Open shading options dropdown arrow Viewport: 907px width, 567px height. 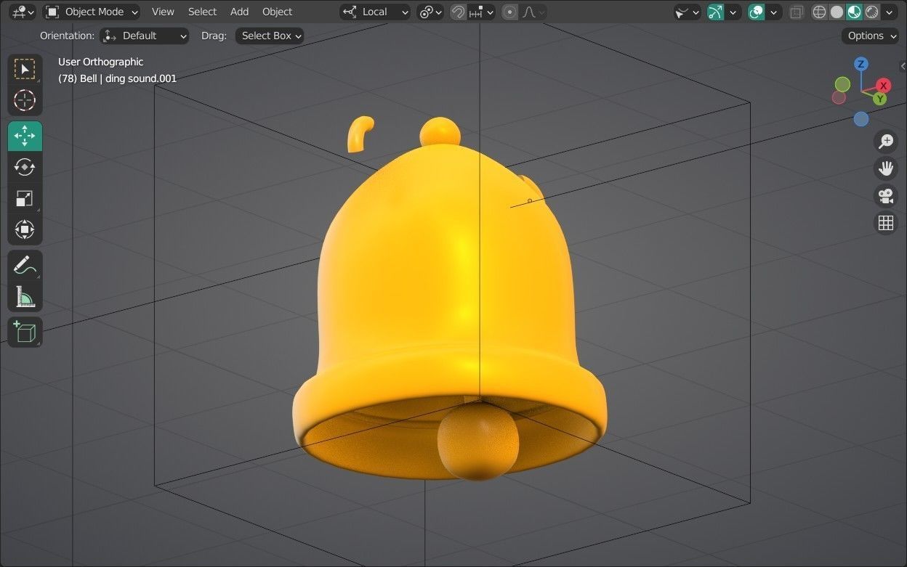point(889,12)
